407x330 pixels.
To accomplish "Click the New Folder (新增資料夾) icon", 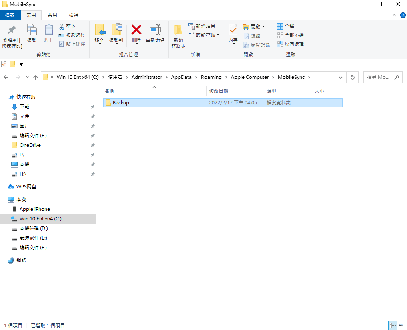I will click(178, 30).
